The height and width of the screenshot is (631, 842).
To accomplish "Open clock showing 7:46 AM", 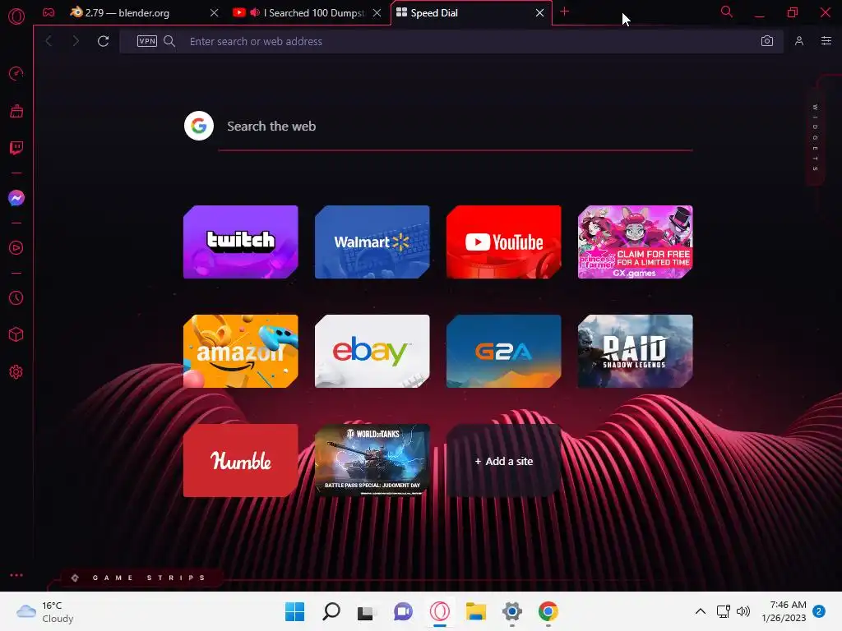I will [784, 611].
